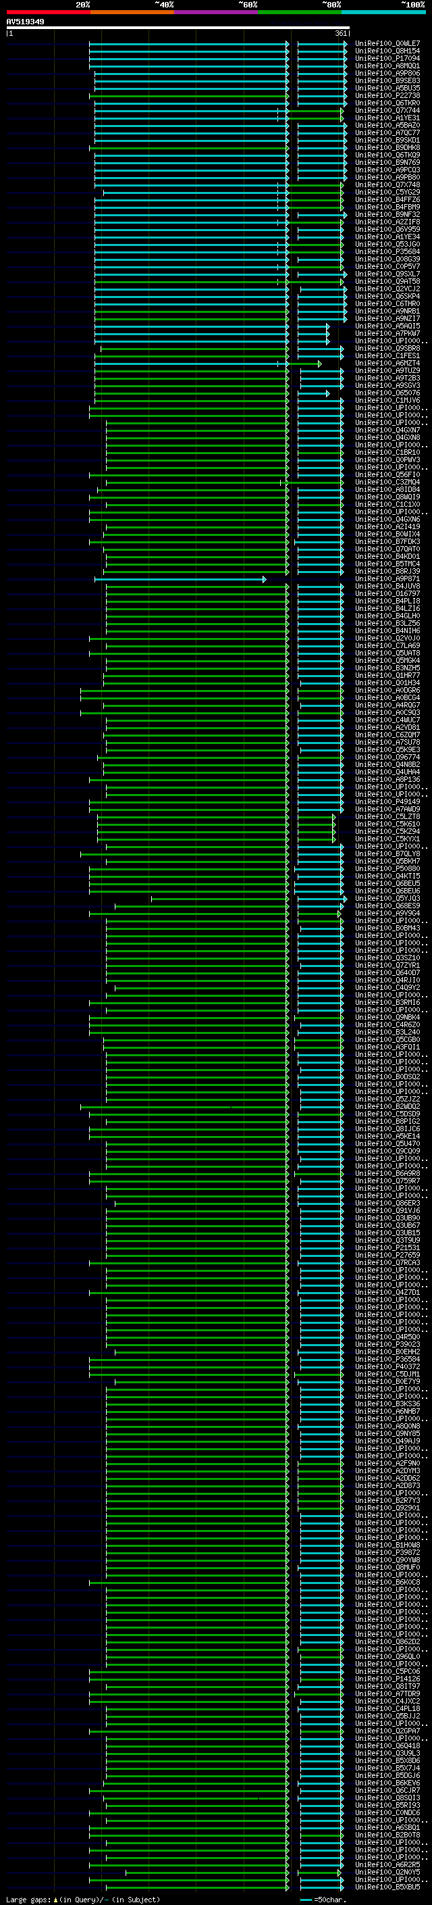The image size is (432, 1905).
Task: Select the UniRef100_A5AQI5 label
Action: [x=387, y=326]
